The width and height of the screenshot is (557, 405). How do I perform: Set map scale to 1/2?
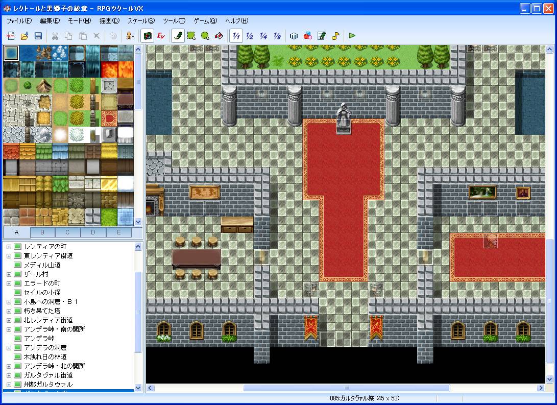click(250, 36)
